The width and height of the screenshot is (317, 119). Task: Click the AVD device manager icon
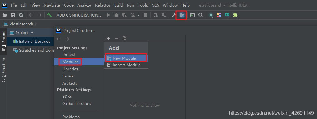coord(156,15)
